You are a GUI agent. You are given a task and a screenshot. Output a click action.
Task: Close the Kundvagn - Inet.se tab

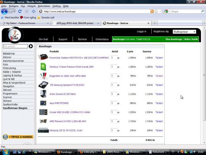tap(148, 23)
